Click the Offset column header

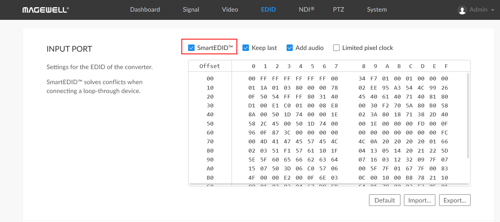click(210, 66)
